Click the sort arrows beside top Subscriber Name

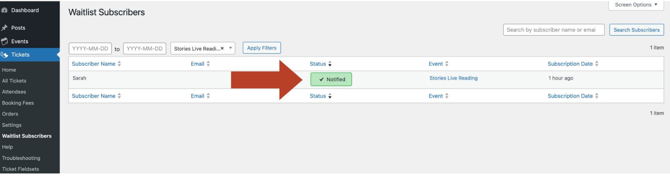click(119, 64)
